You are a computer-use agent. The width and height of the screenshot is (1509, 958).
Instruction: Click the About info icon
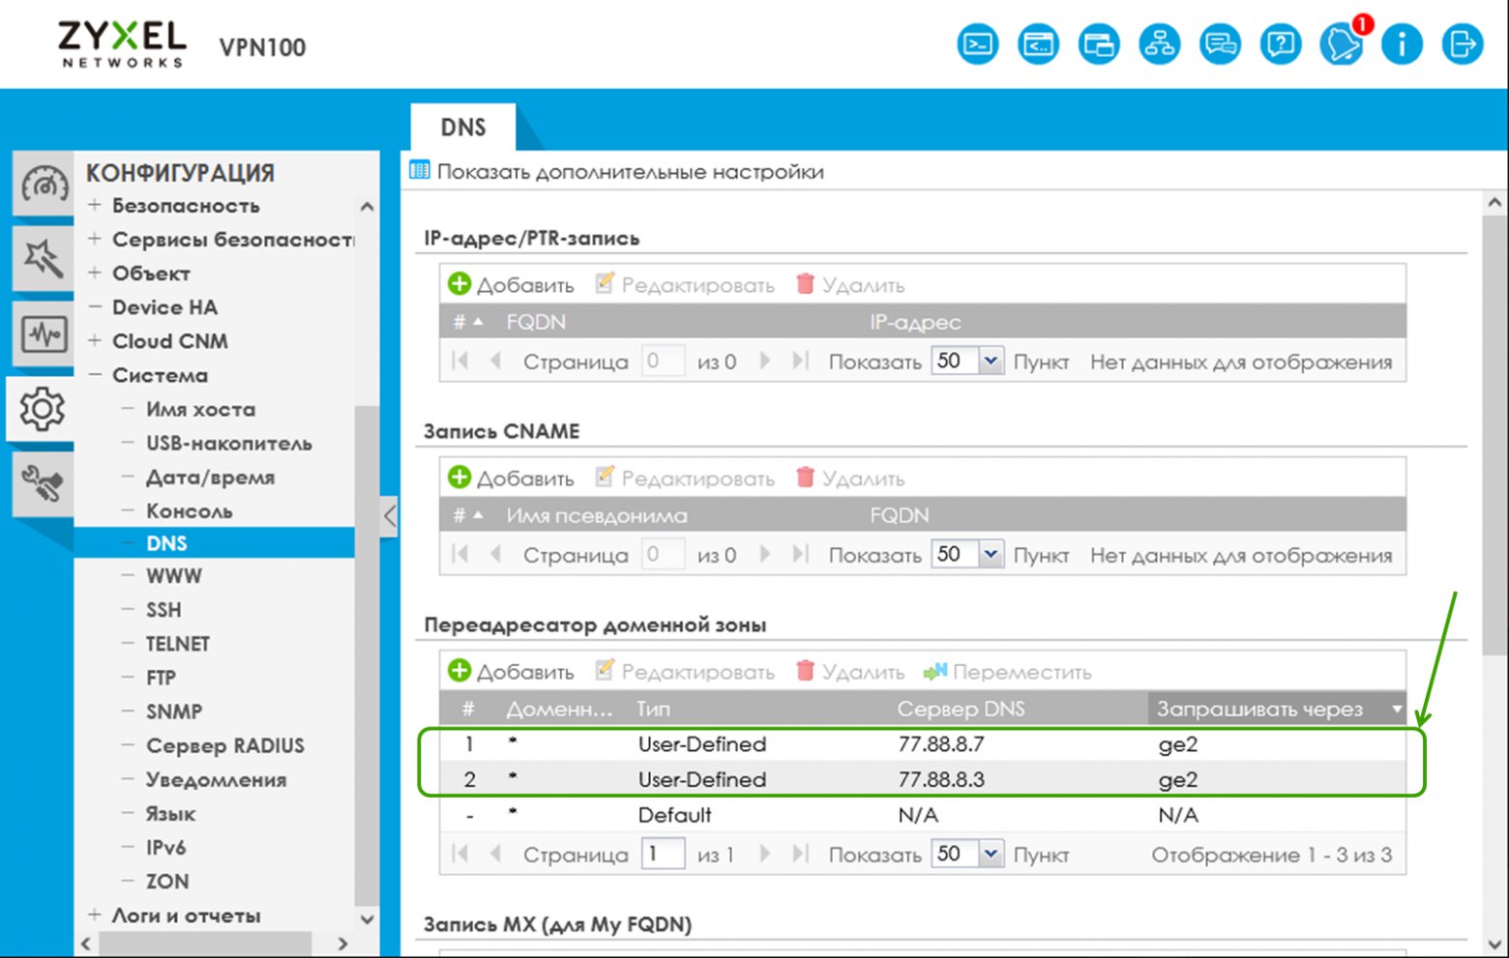tap(1402, 44)
